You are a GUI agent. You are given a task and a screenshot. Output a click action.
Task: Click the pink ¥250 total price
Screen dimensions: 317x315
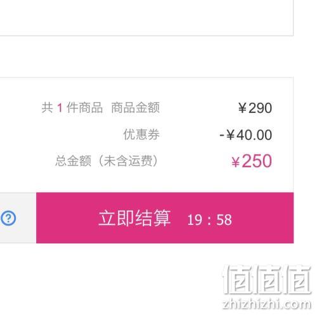click(x=252, y=161)
